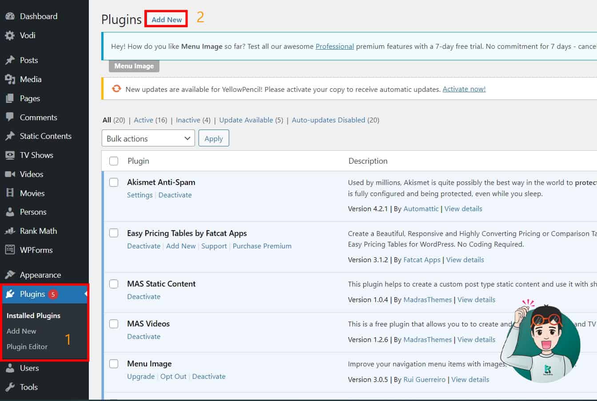
Task: Sort by Plugin column header
Action: 138,161
